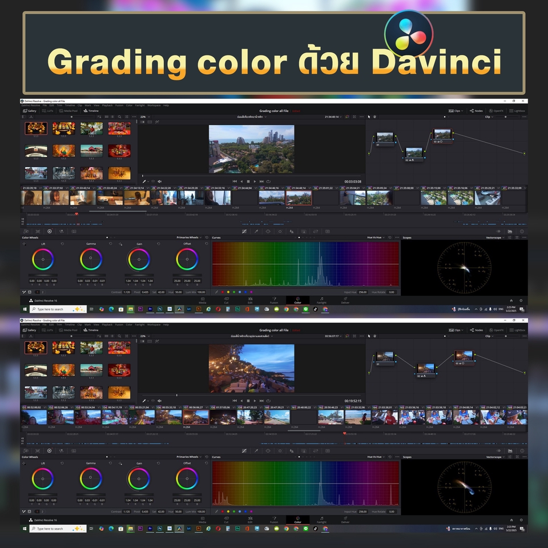548x548 pixels.
Task: Open the File menu in upper Resolve window
Action: (45, 105)
